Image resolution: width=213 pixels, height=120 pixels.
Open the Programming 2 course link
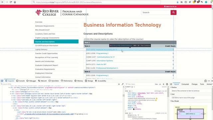point(102,75)
